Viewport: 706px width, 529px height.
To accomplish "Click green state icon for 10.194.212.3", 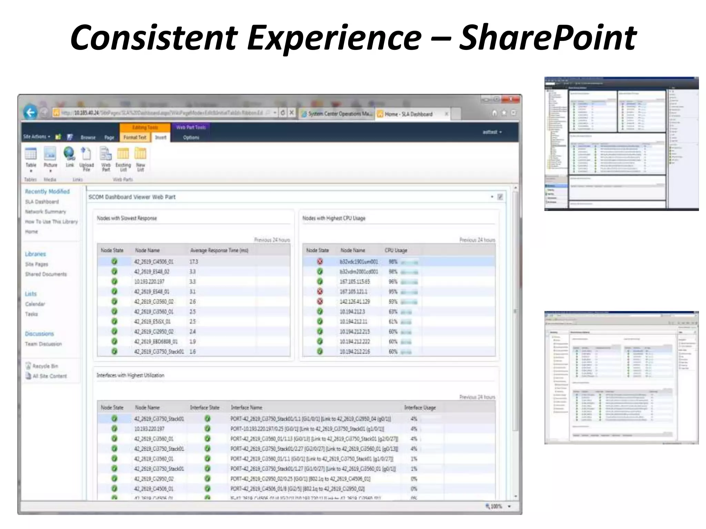I will [320, 312].
